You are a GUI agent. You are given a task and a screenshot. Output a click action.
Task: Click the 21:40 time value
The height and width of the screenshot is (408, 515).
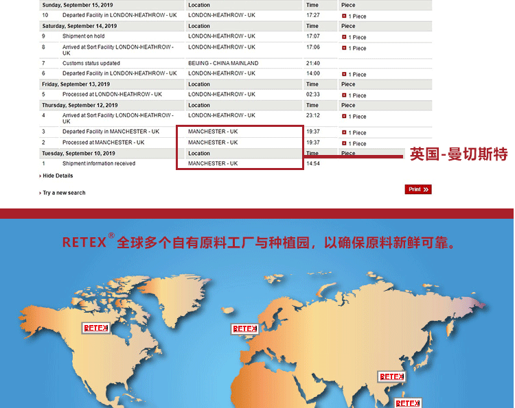[x=313, y=63]
